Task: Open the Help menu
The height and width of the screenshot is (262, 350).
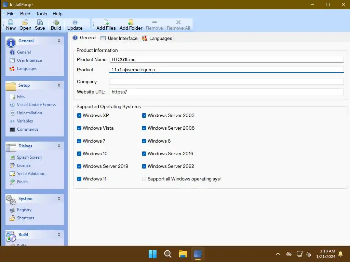Action: pos(57,14)
